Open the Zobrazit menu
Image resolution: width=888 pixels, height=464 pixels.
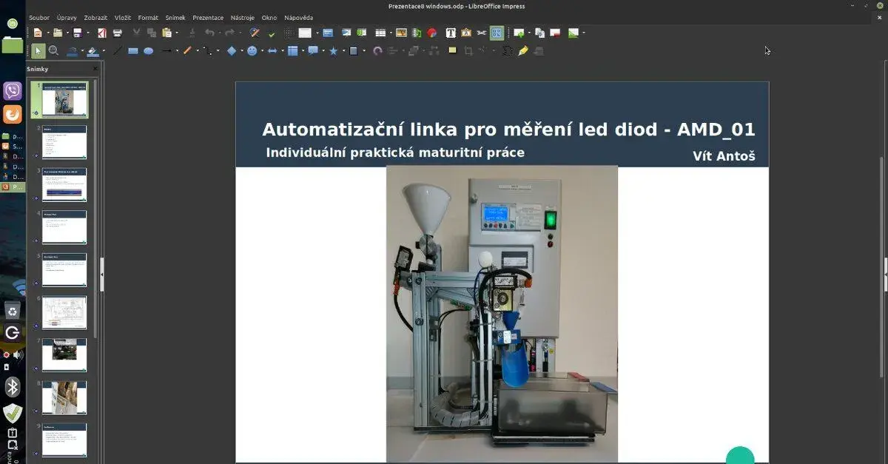click(x=94, y=17)
